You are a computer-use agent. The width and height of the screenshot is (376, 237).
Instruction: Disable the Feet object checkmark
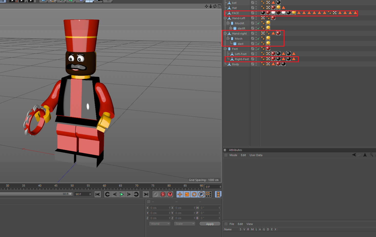pyautogui.click(x=258, y=49)
